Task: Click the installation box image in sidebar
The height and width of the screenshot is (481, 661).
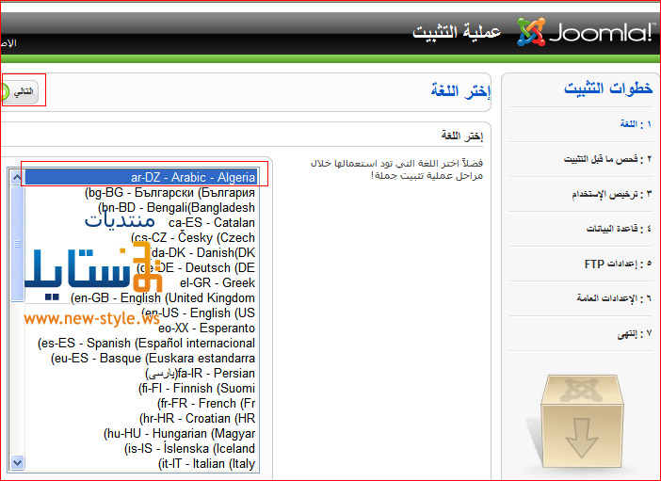Action: click(x=581, y=421)
